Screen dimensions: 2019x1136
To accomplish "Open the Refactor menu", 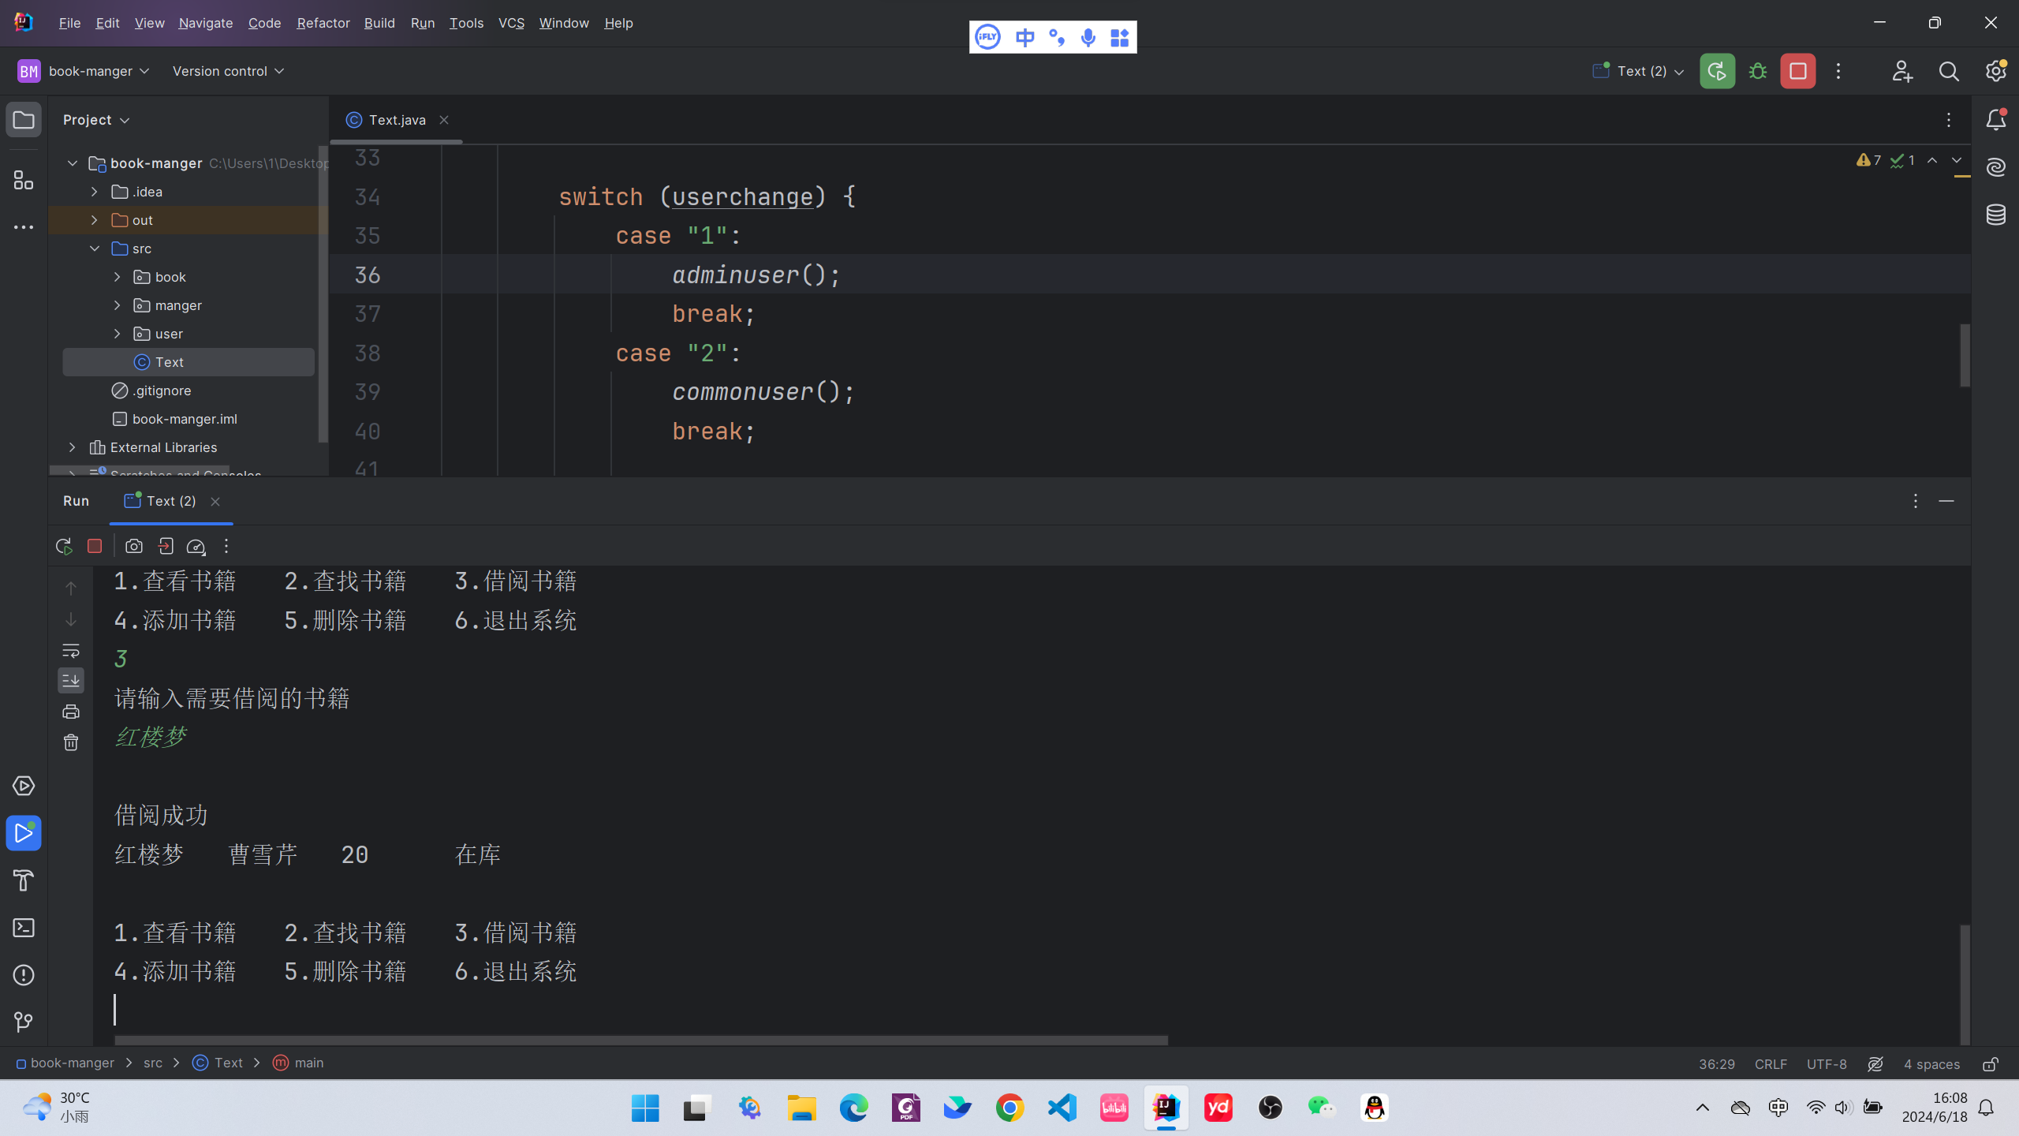I will click(323, 23).
